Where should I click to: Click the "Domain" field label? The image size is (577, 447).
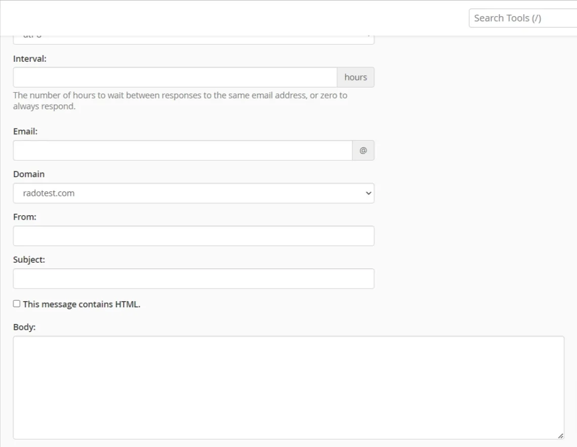pyautogui.click(x=29, y=174)
